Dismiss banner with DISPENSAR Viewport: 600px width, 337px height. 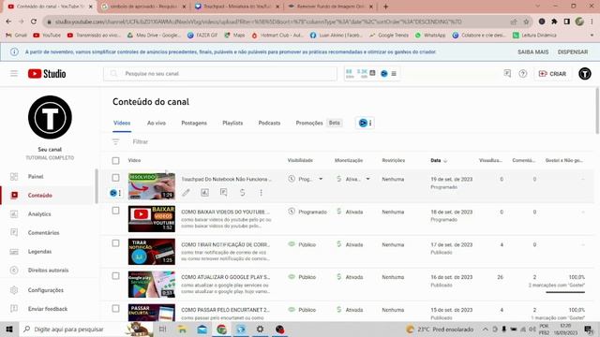(573, 52)
